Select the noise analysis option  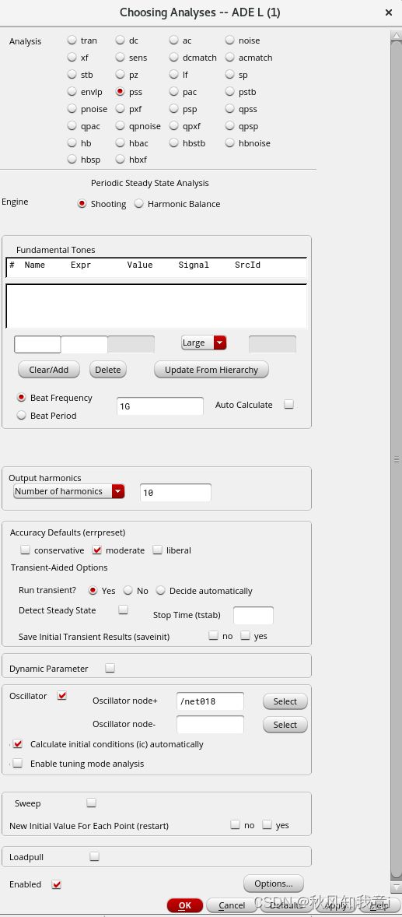[229, 40]
